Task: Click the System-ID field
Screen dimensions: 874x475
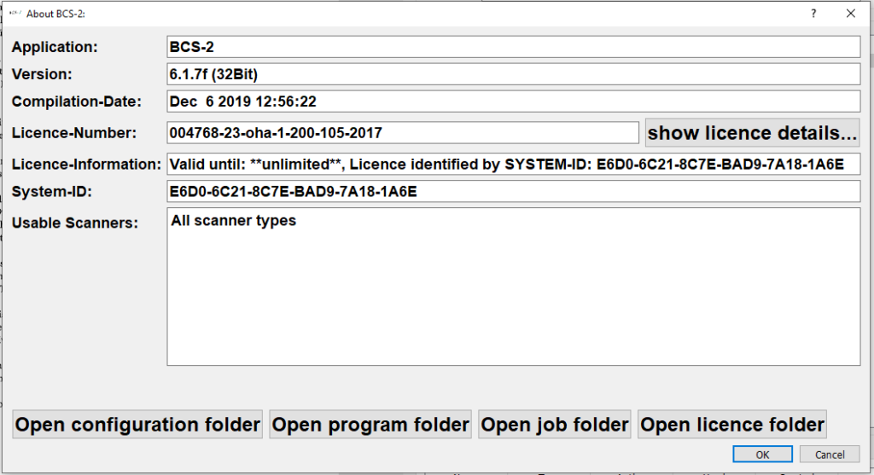Action: 513,192
